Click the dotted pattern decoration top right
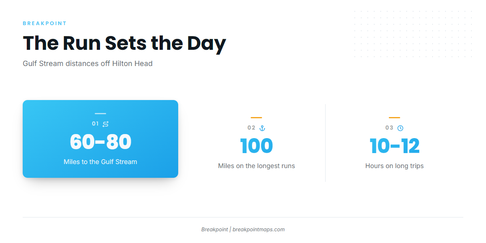 413,35
